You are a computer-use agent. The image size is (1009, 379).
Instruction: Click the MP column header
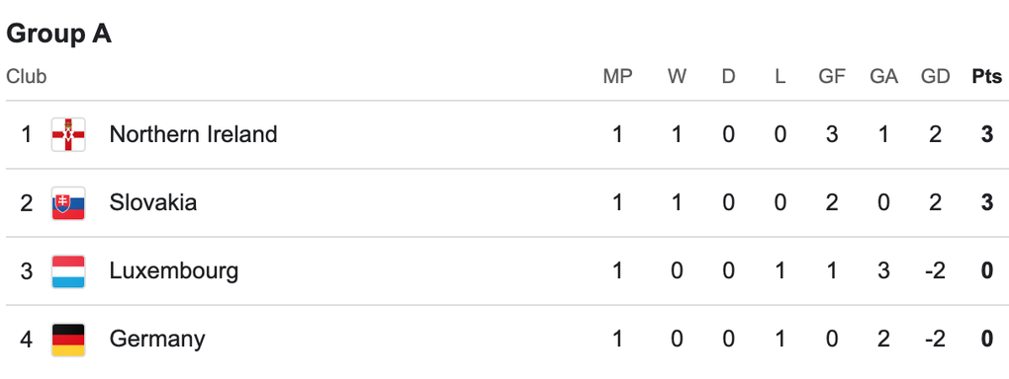click(617, 76)
